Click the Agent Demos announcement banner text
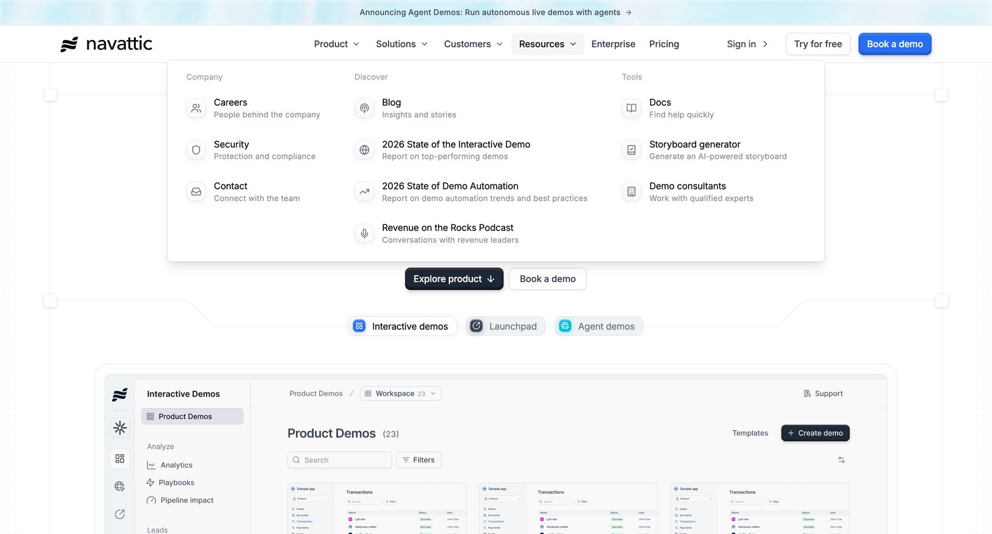The height and width of the screenshot is (534, 992). (x=490, y=12)
